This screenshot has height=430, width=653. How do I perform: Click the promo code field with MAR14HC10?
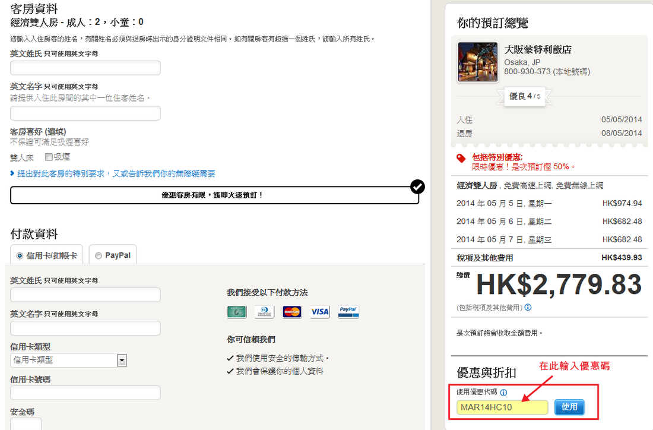pyautogui.click(x=502, y=407)
